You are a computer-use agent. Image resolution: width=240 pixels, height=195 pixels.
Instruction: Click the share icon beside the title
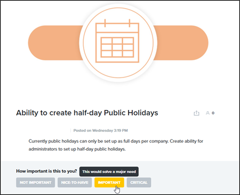(196, 113)
